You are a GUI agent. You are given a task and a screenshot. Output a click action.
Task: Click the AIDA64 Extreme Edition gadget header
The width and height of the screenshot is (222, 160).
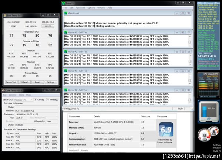[x=208, y=3]
